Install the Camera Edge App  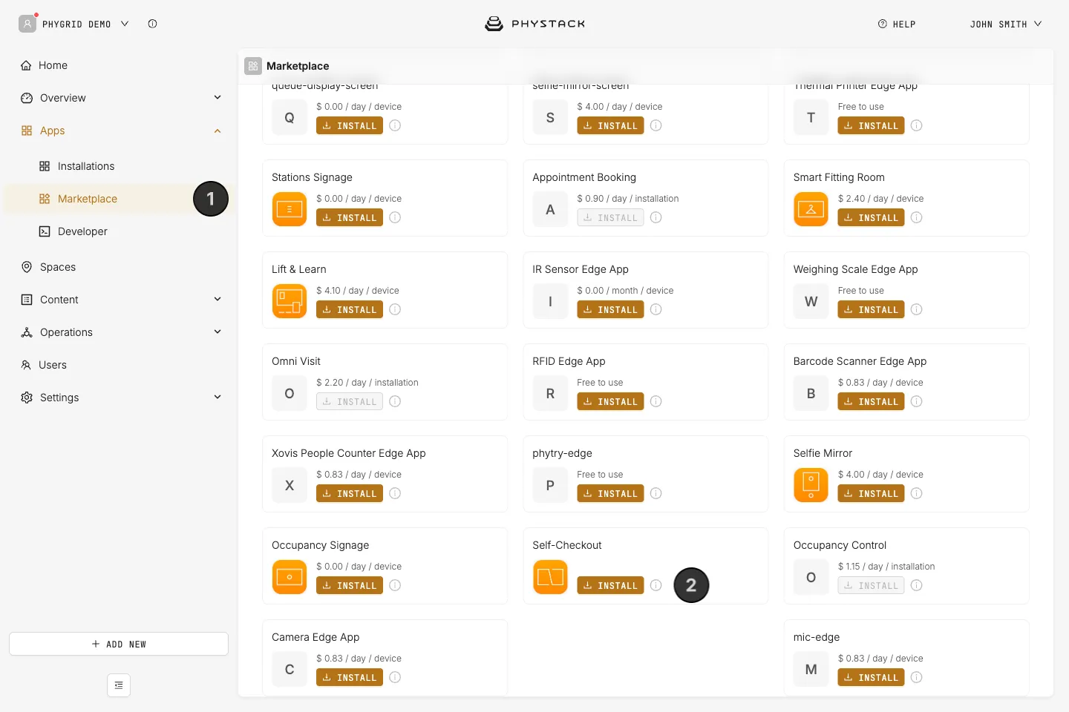click(350, 677)
